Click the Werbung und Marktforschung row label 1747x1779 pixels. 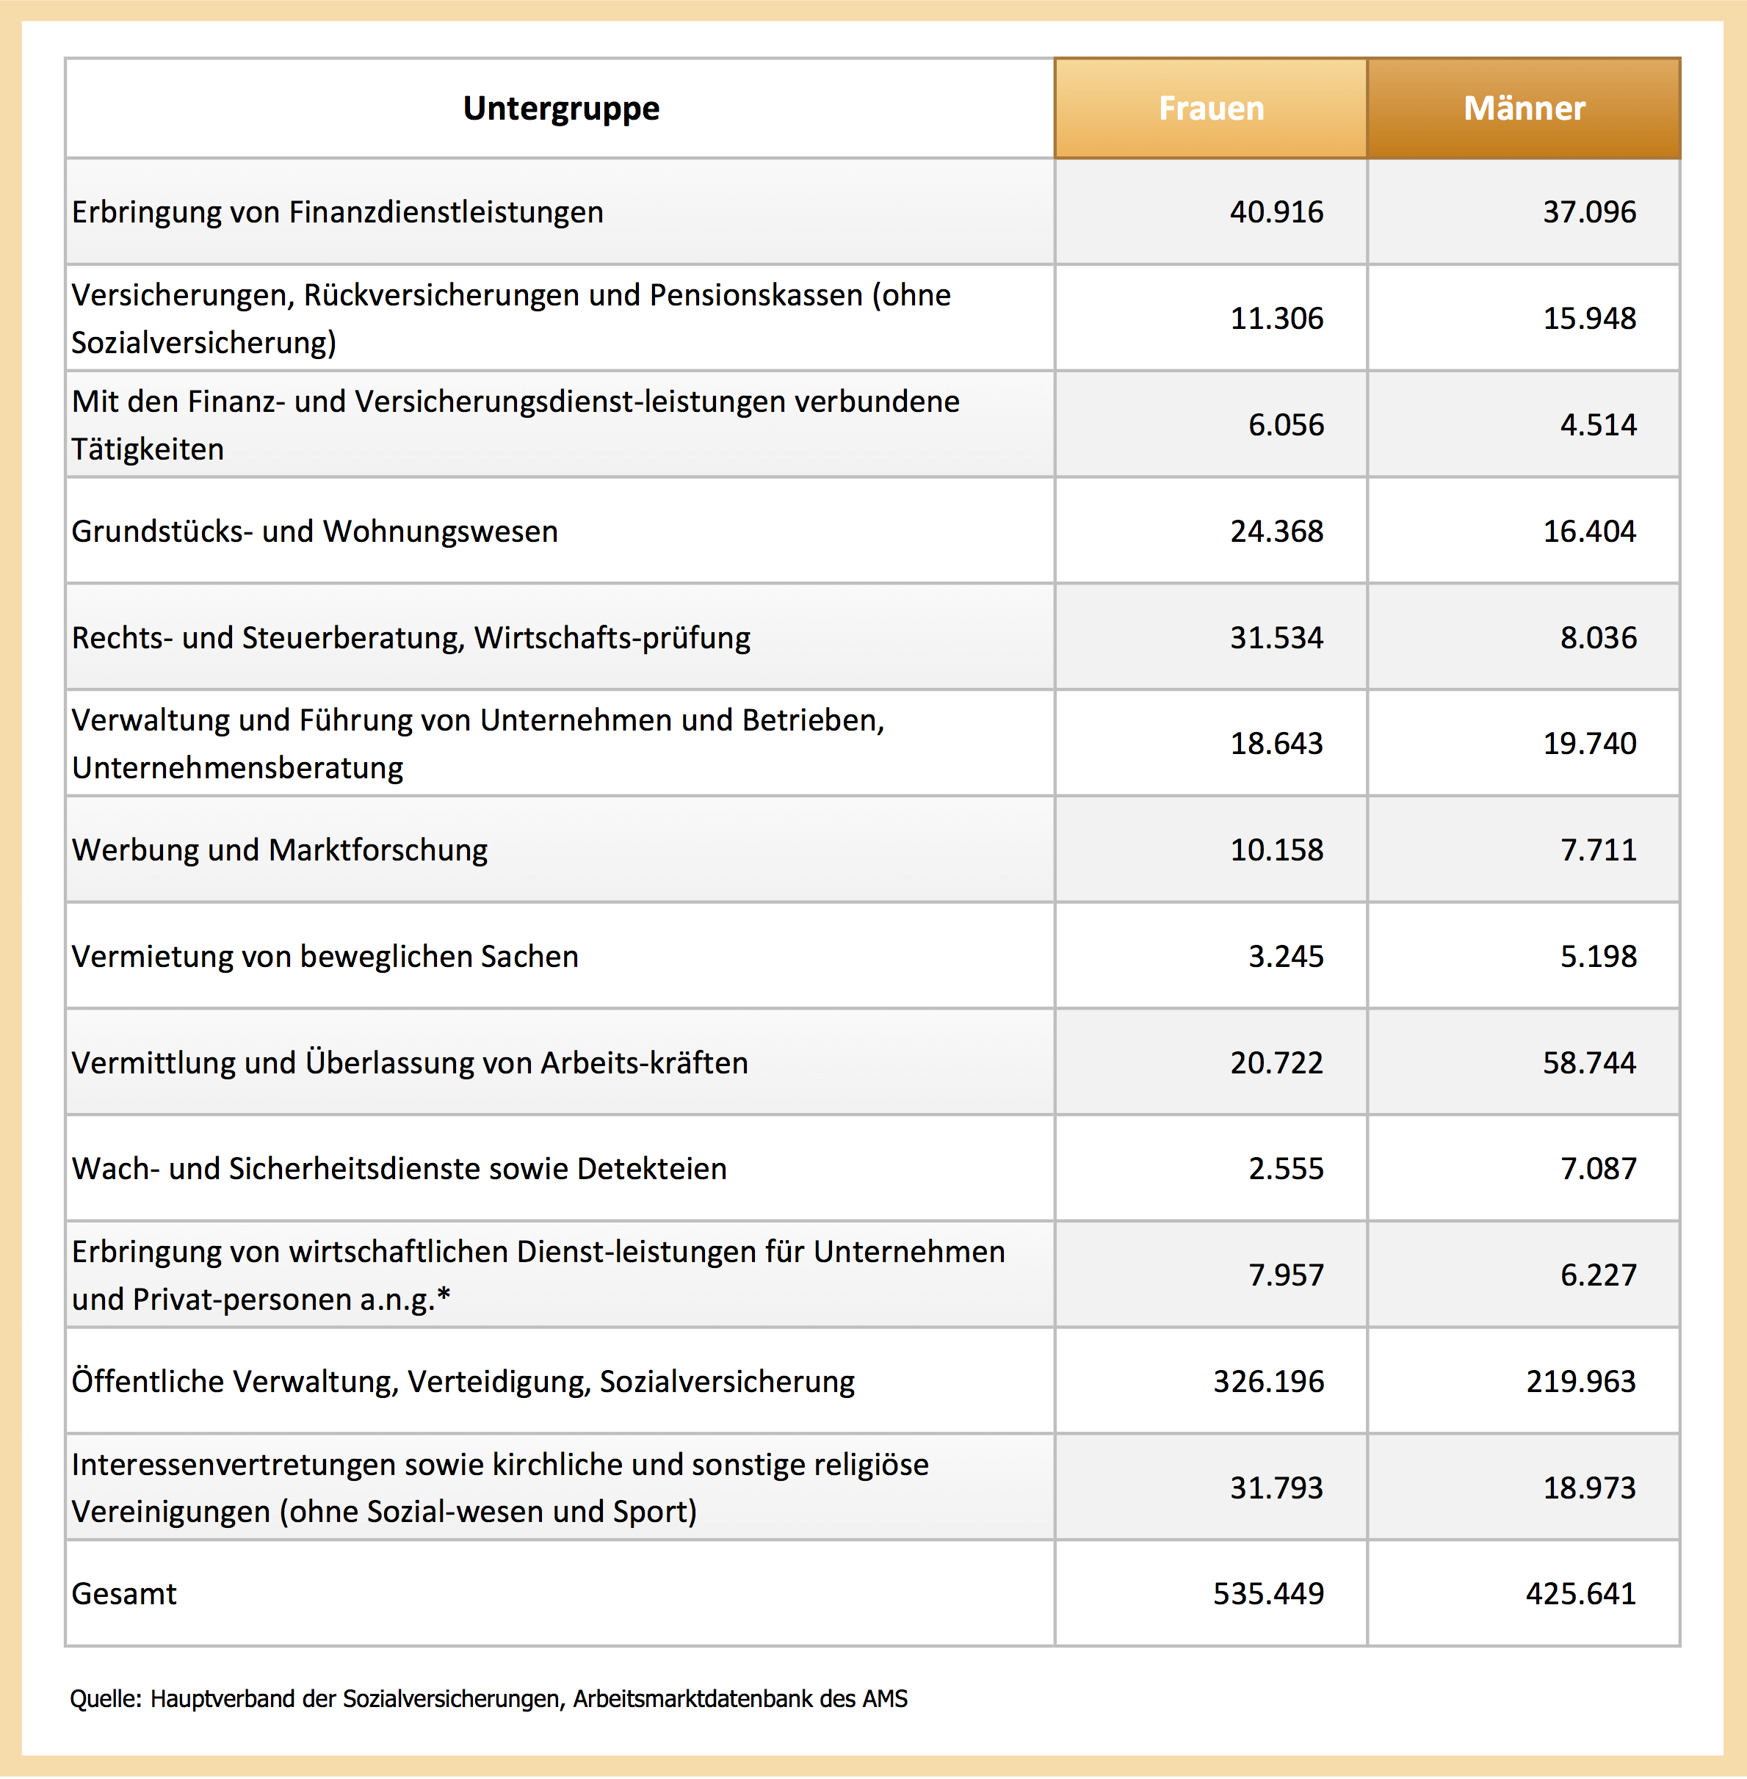280,849
